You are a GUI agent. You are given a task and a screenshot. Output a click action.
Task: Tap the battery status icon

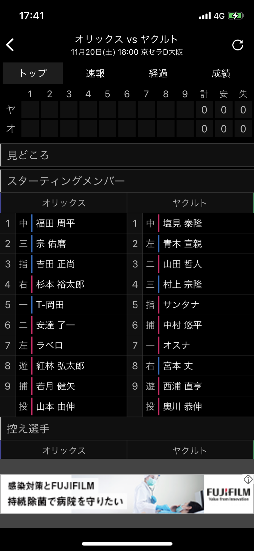tap(236, 16)
